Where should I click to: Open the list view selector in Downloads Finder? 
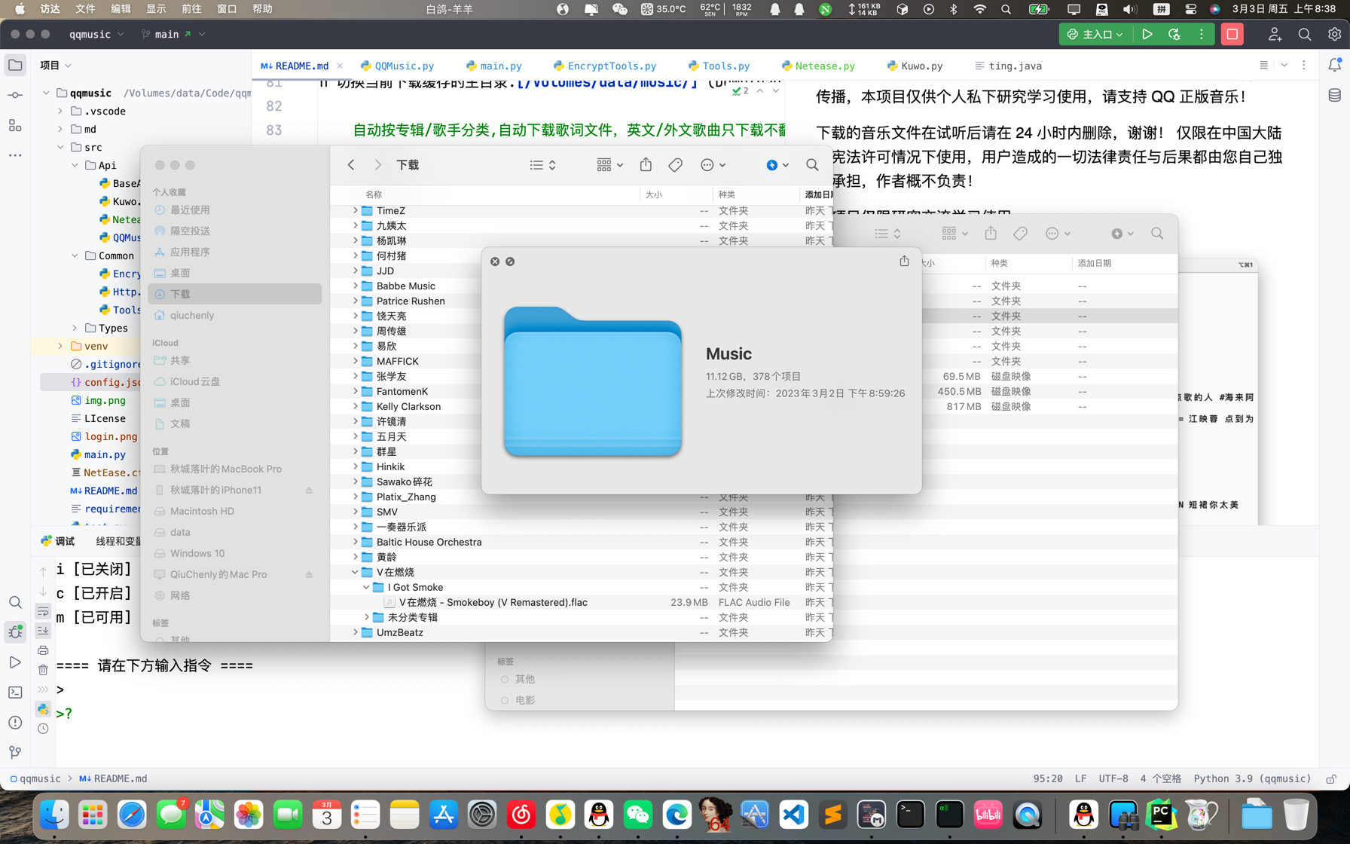tap(542, 164)
